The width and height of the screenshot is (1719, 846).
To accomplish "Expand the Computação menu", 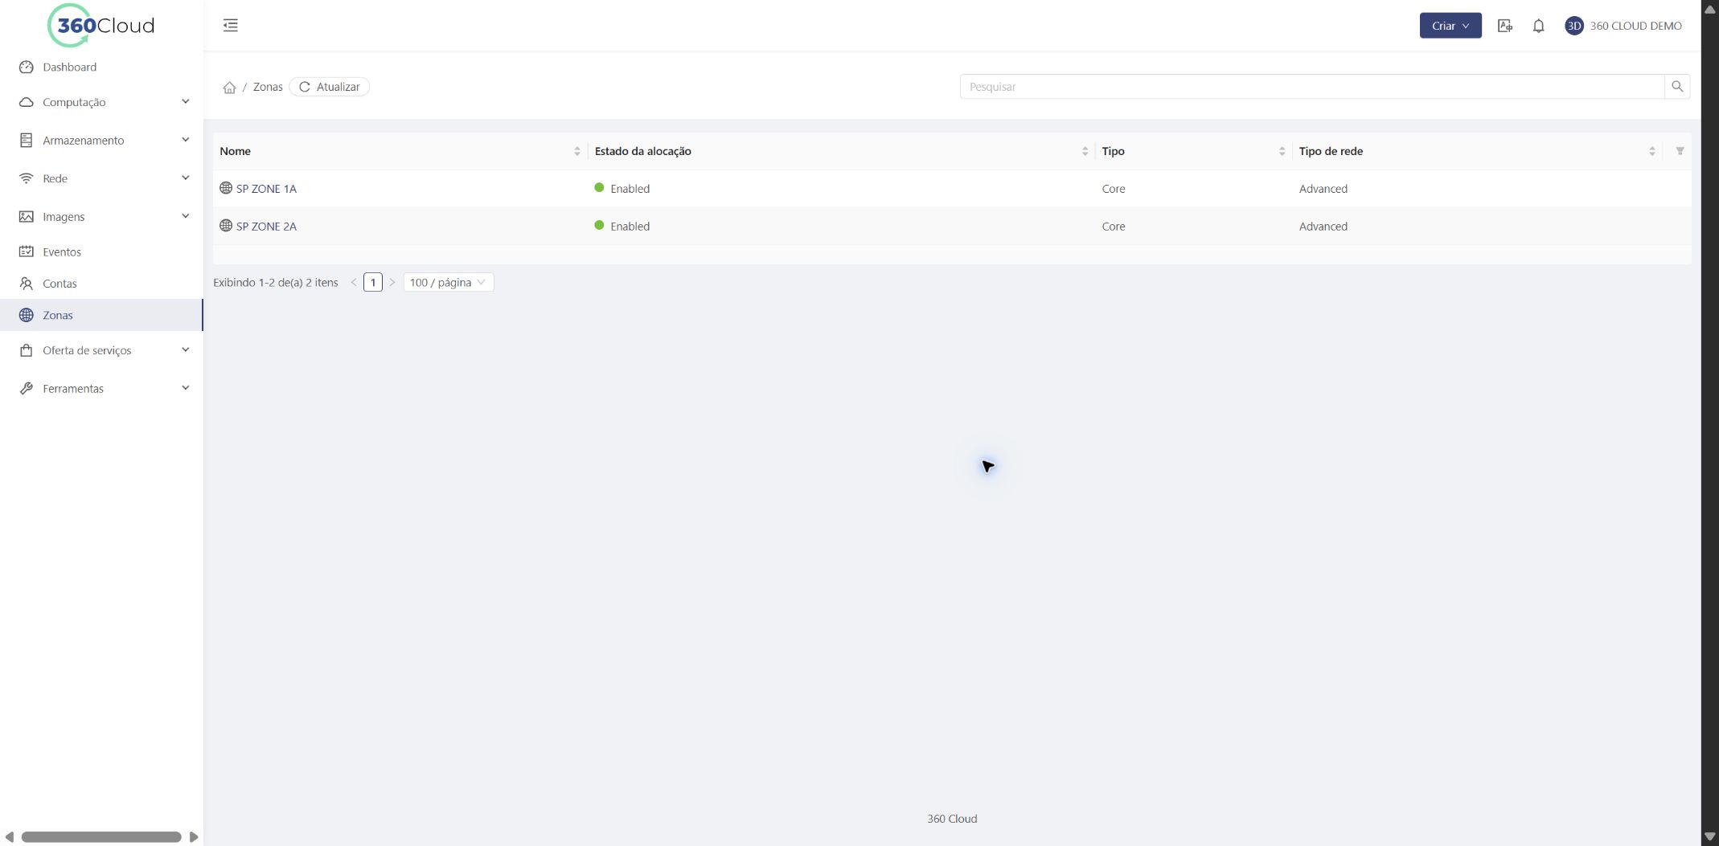I will (x=101, y=102).
